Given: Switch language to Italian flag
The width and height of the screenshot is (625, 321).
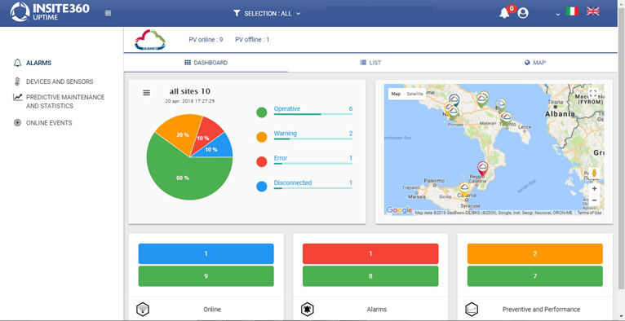Looking at the screenshot, I should (572, 11).
